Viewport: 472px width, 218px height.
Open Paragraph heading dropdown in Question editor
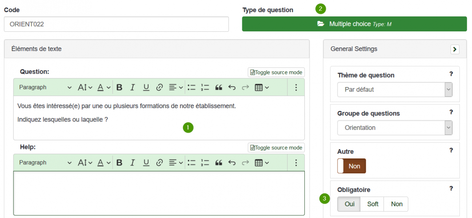point(45,87)
